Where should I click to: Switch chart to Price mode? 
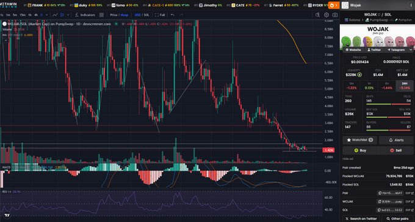tap(114, 15)
